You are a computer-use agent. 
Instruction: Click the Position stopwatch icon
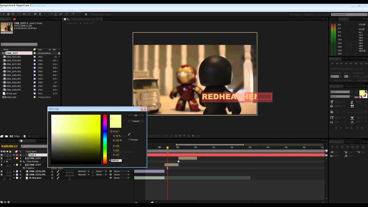[x=24, y=168]
